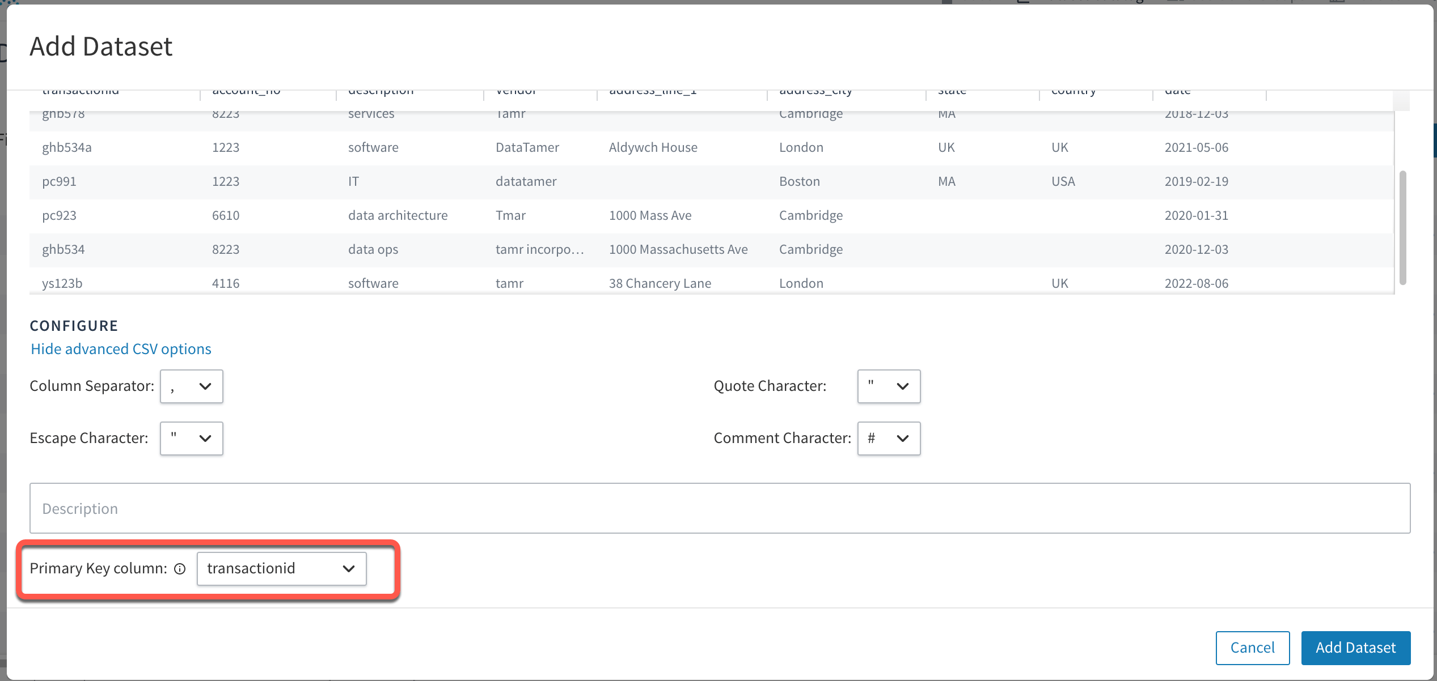Viewport: 1437px width, 681px height.
Task: Click the DataTamer vendor cell
Action: click(527, 148)
